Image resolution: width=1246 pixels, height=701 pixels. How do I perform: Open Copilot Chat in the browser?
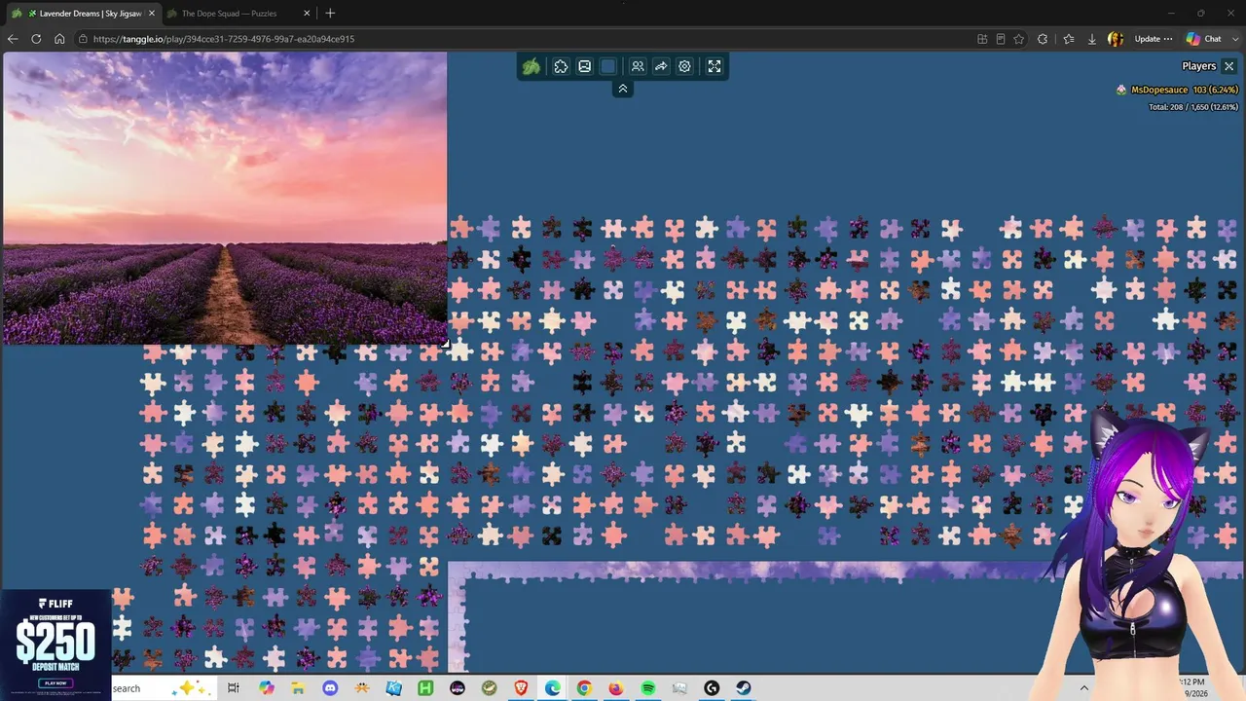pos(1204,39)
